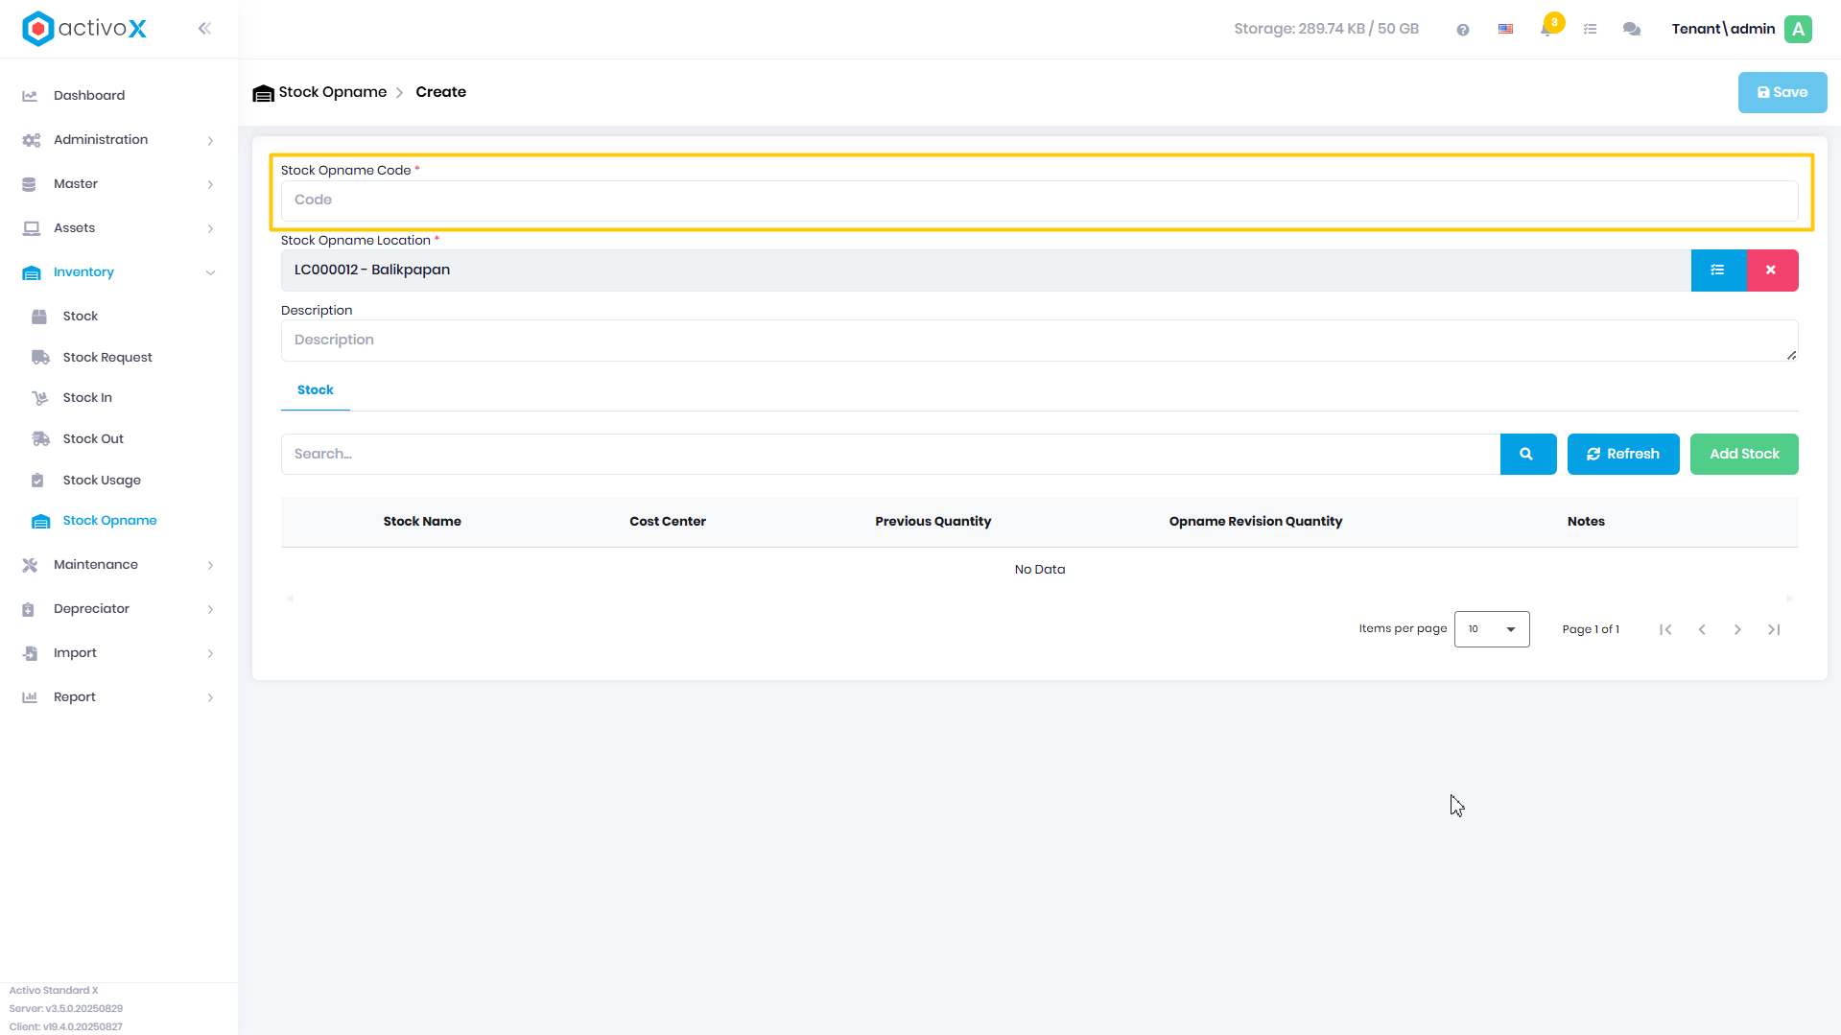
Task: Click the Report bar chart icon
Action: (30, 697)
